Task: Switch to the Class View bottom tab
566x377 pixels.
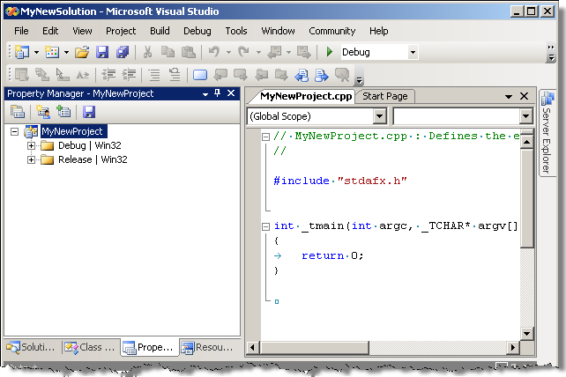Action: click(x=90, y=347)
